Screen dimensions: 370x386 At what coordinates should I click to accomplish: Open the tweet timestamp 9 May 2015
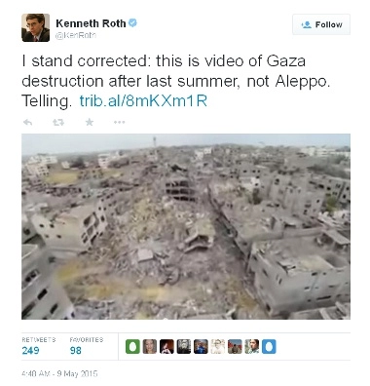pyautogui.click(x=59, y=373)
